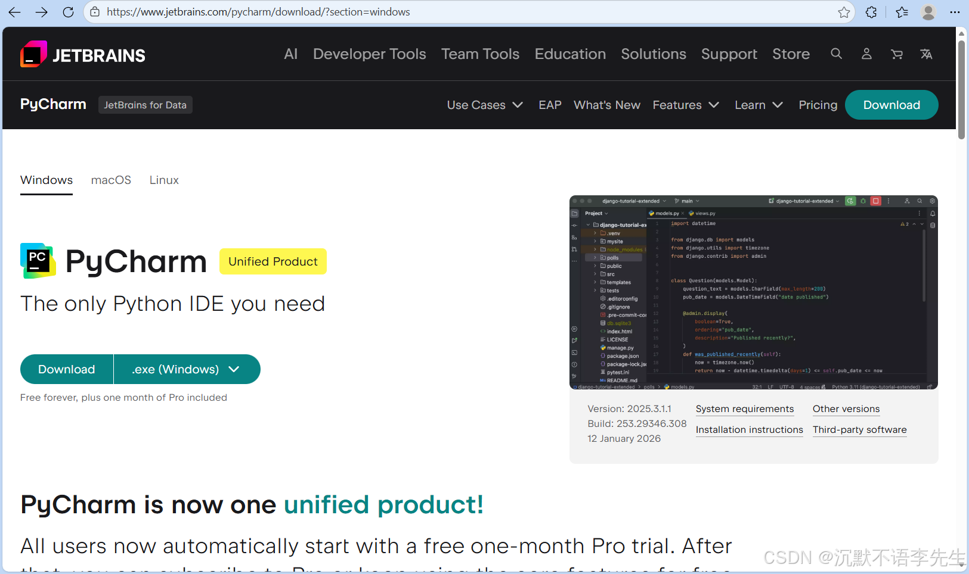This screenshot has height=574, width=969.
Task: Open the Support menu
Action: (729, 54)
